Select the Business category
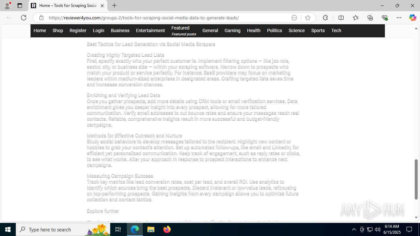The width and height of the screenshot is (420, 236). click(120, 30)
